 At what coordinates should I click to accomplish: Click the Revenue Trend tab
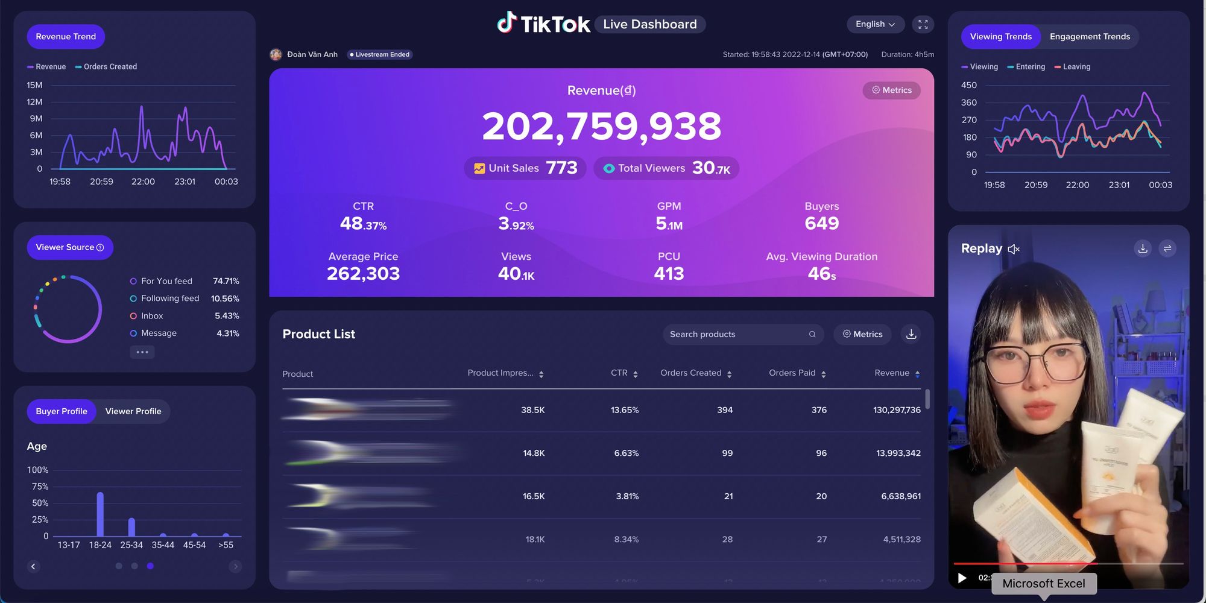pyautogui.click(x=66, y=37)
